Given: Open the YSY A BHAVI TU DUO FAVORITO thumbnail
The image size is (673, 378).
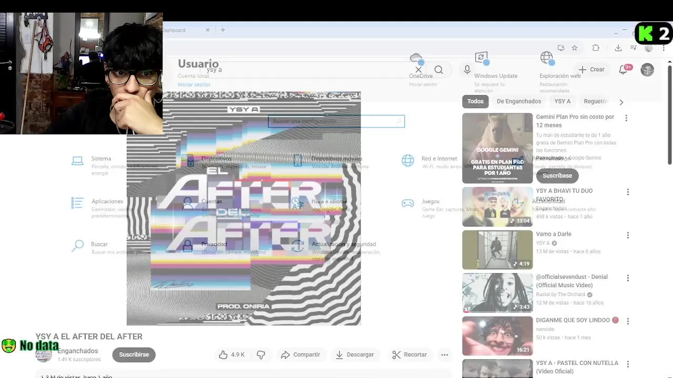Looking at the screenshot, I should point(497,207).
